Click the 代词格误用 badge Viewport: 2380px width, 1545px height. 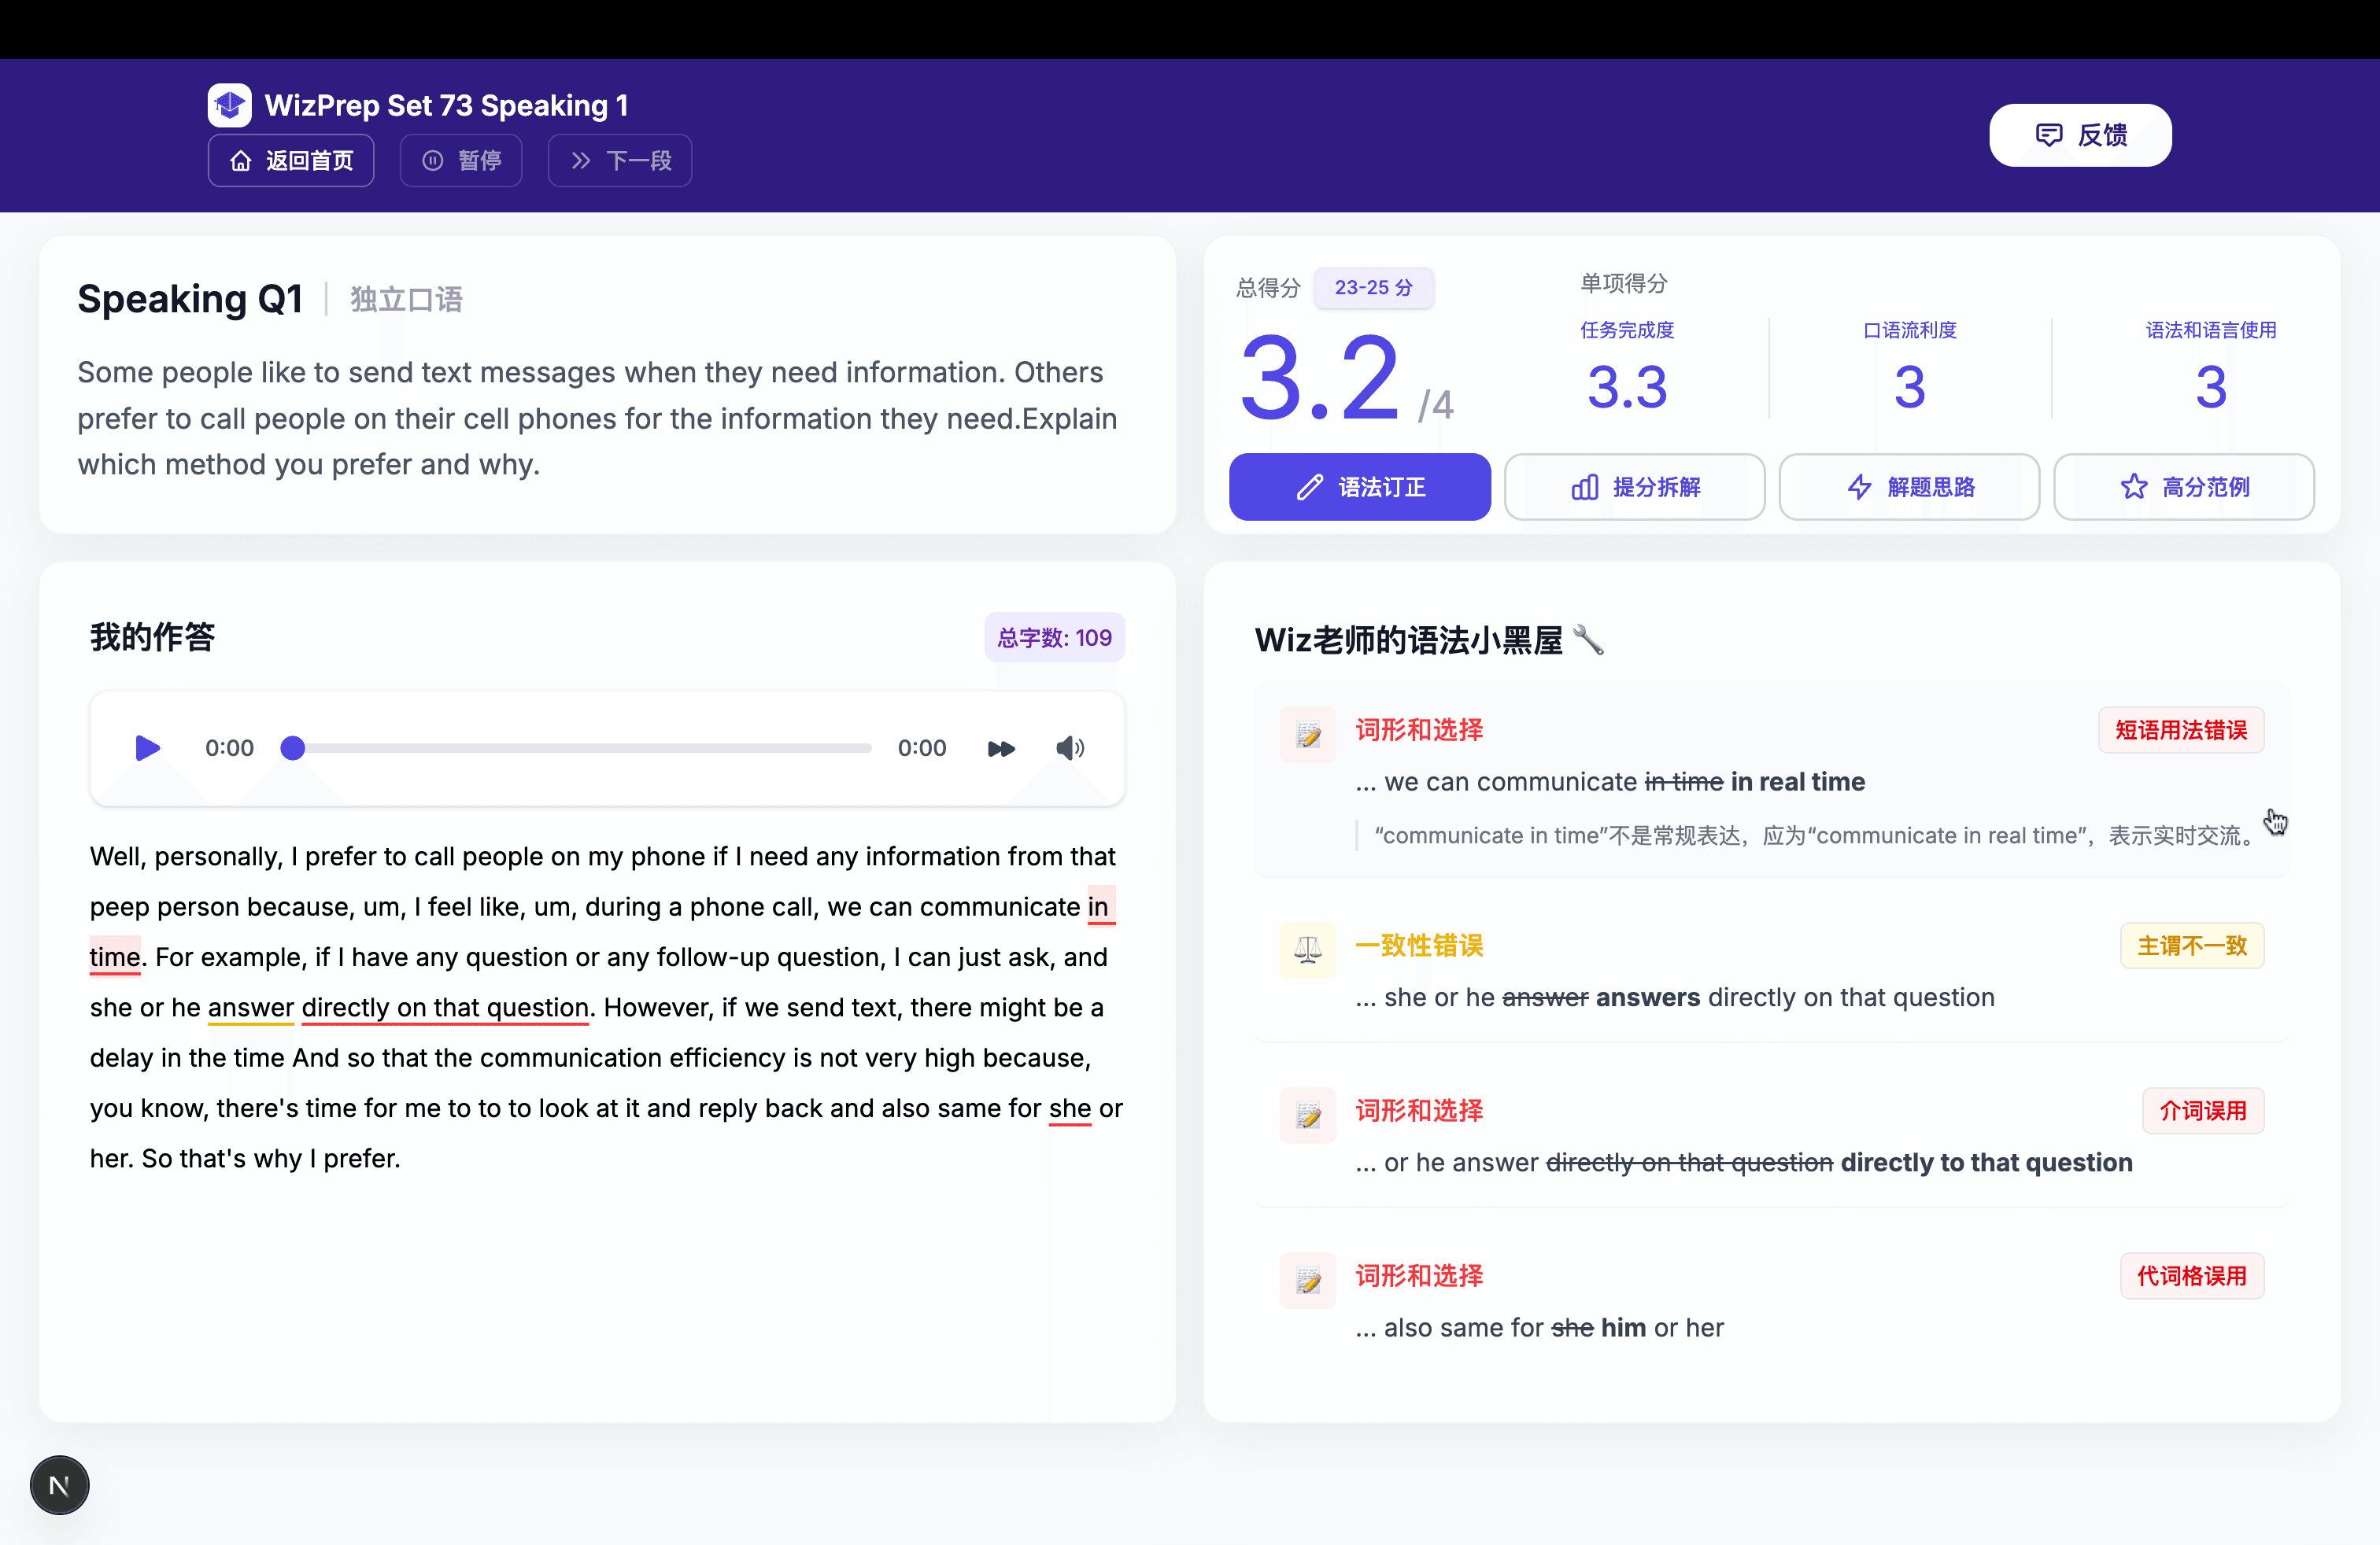[2192, 1275]
